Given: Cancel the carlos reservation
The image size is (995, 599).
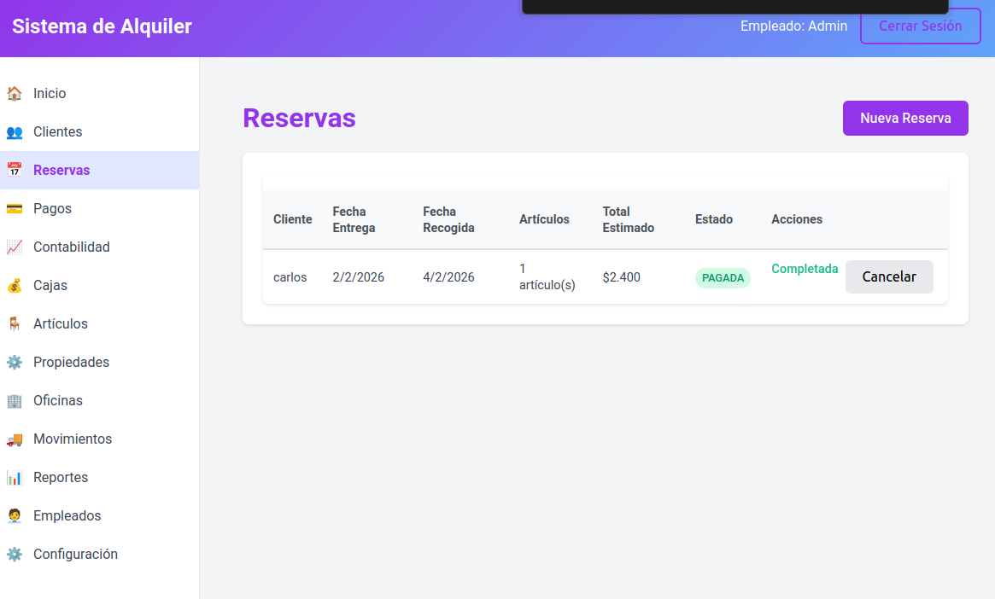Looking at the screenshot, I should pos(889,277).
